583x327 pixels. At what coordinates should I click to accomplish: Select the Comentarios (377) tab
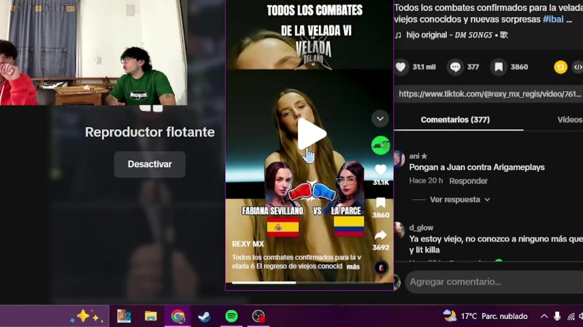[x=455, y=120]
